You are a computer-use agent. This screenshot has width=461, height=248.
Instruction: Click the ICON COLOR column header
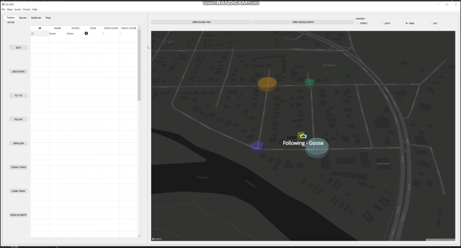click(x=111, y=28)
